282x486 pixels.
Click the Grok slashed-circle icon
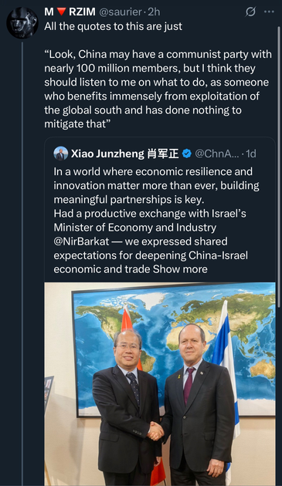tap(250, 12)
